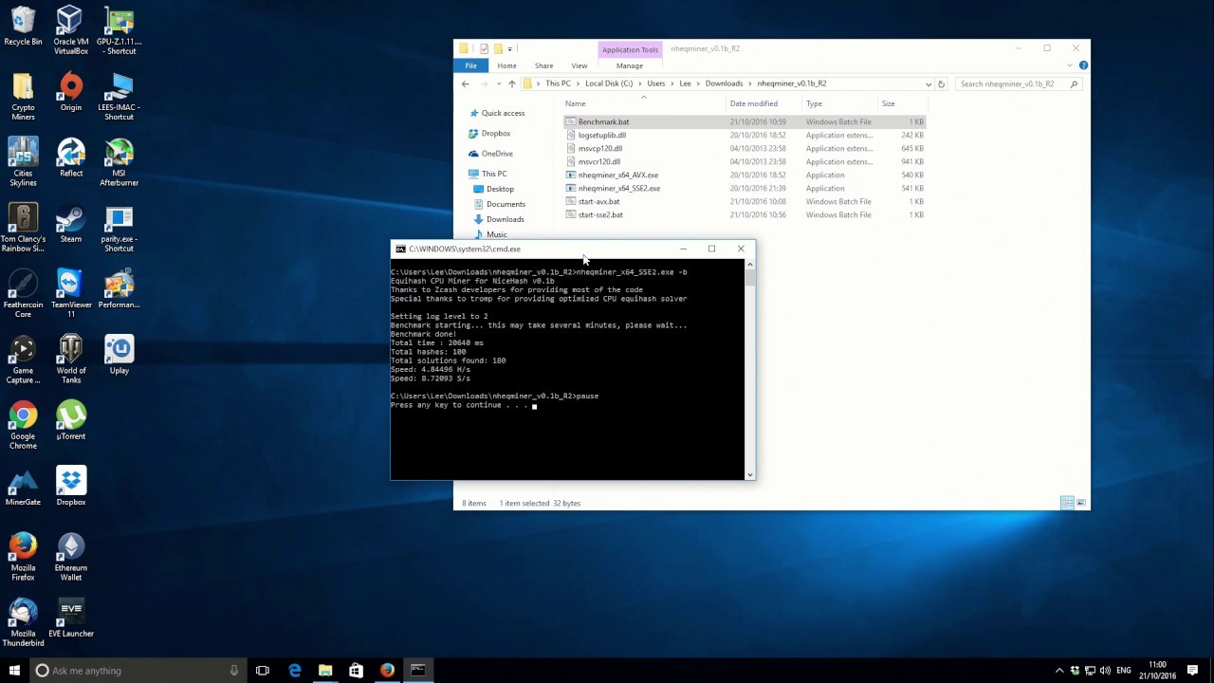The image size is (1214, 683).
Task: Open the View ribbon tab
Action: (579, 65)
